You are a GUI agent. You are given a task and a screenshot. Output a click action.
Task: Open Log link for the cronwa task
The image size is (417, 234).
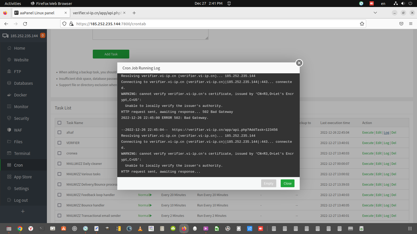pyautogui.click(x=387, y=153)
